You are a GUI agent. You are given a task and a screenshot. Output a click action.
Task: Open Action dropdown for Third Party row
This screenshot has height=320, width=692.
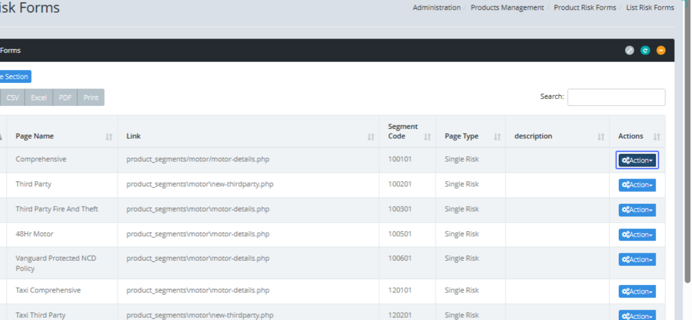(637, 185)
